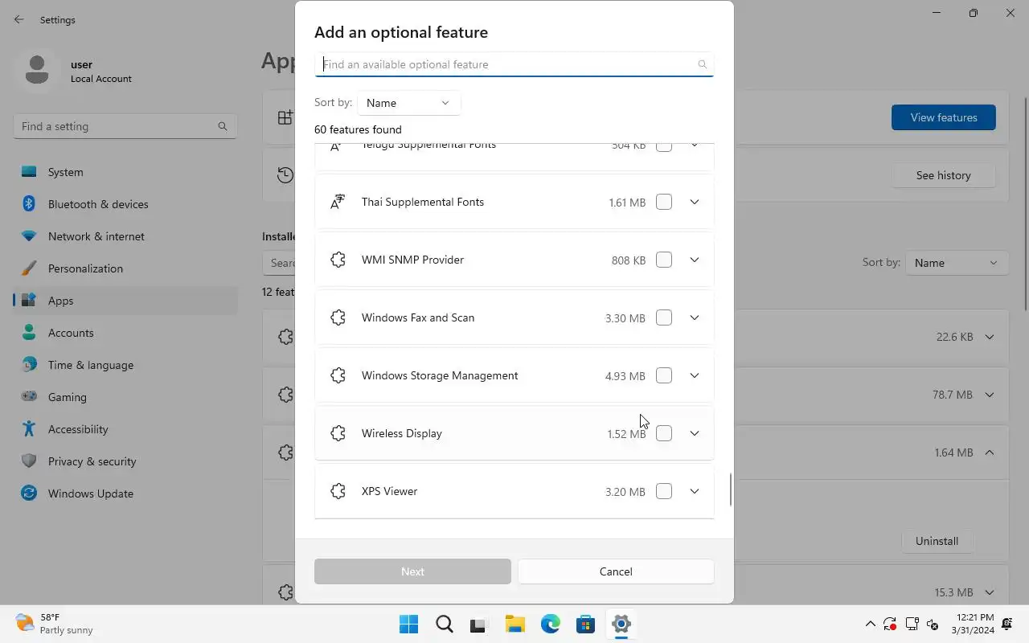Launch File Explorer from the taskbar

click(514, 624)
